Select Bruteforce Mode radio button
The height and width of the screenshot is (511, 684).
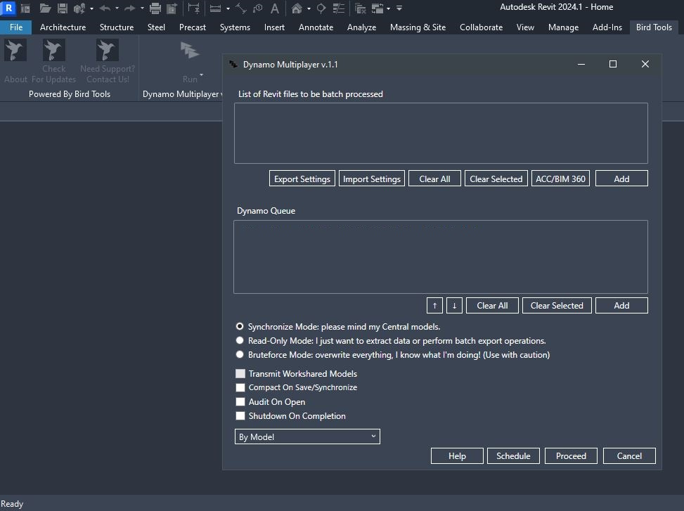pos(240,355)
